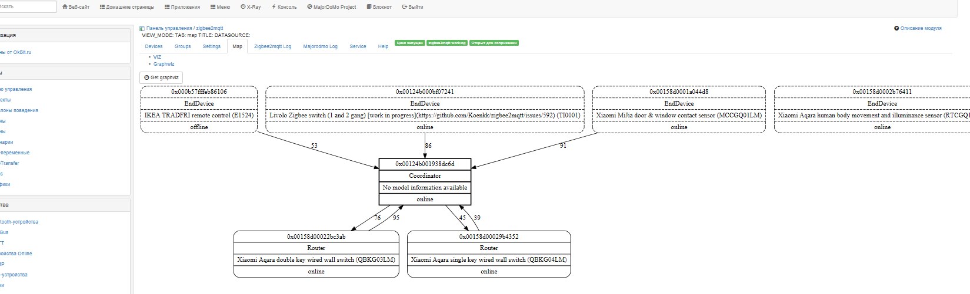This screenshot has width=970, height=294.
Task: Select node address 0x00158d0002b76411
Action: click(882, 92)
